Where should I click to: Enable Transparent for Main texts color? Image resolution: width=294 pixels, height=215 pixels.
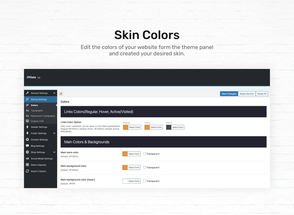[145, 154]
